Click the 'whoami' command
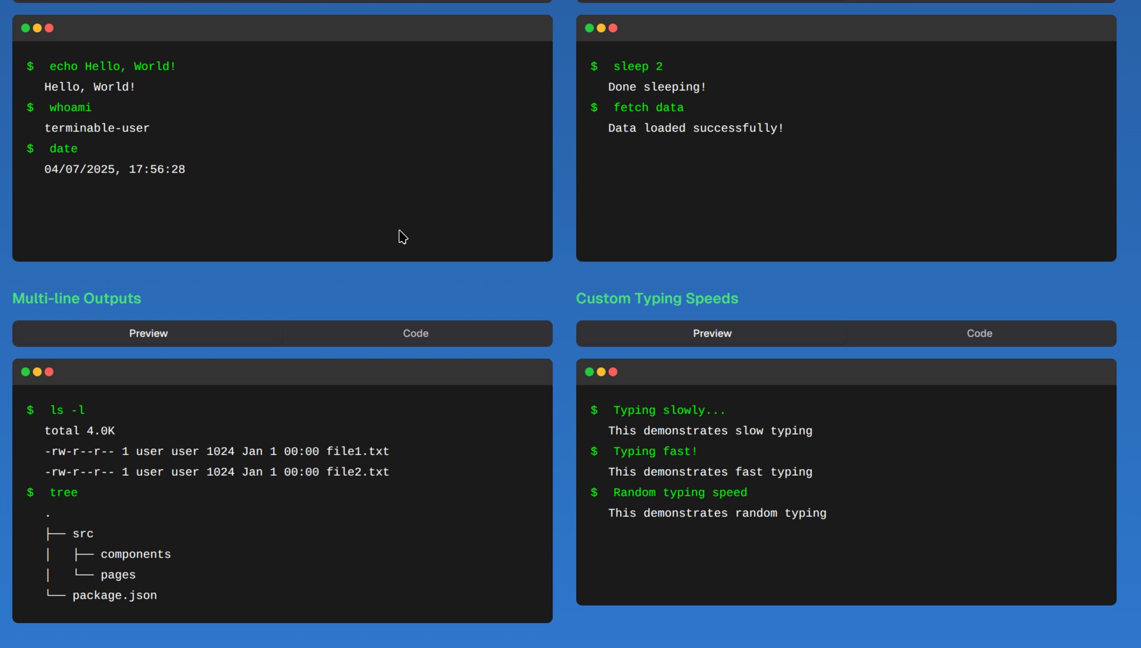1141x648 pixels. coord(70,108)
